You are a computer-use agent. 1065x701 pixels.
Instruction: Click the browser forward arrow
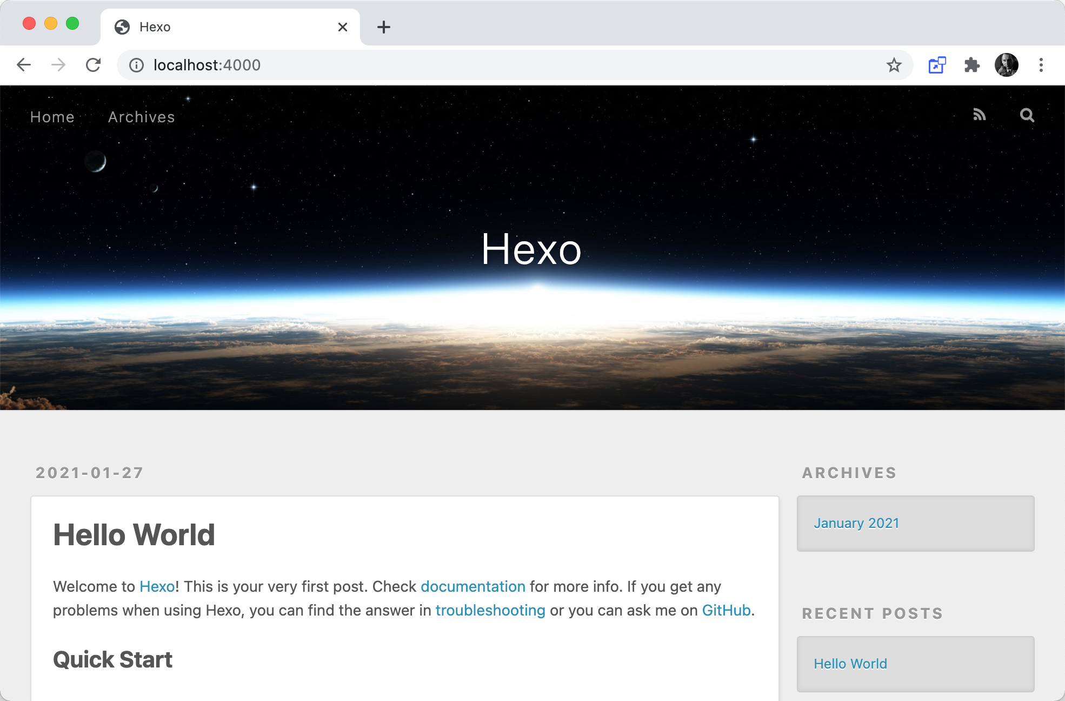point(58,65)
